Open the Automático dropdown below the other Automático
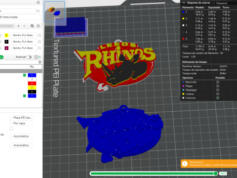The image size is (237, 178). 21,145
